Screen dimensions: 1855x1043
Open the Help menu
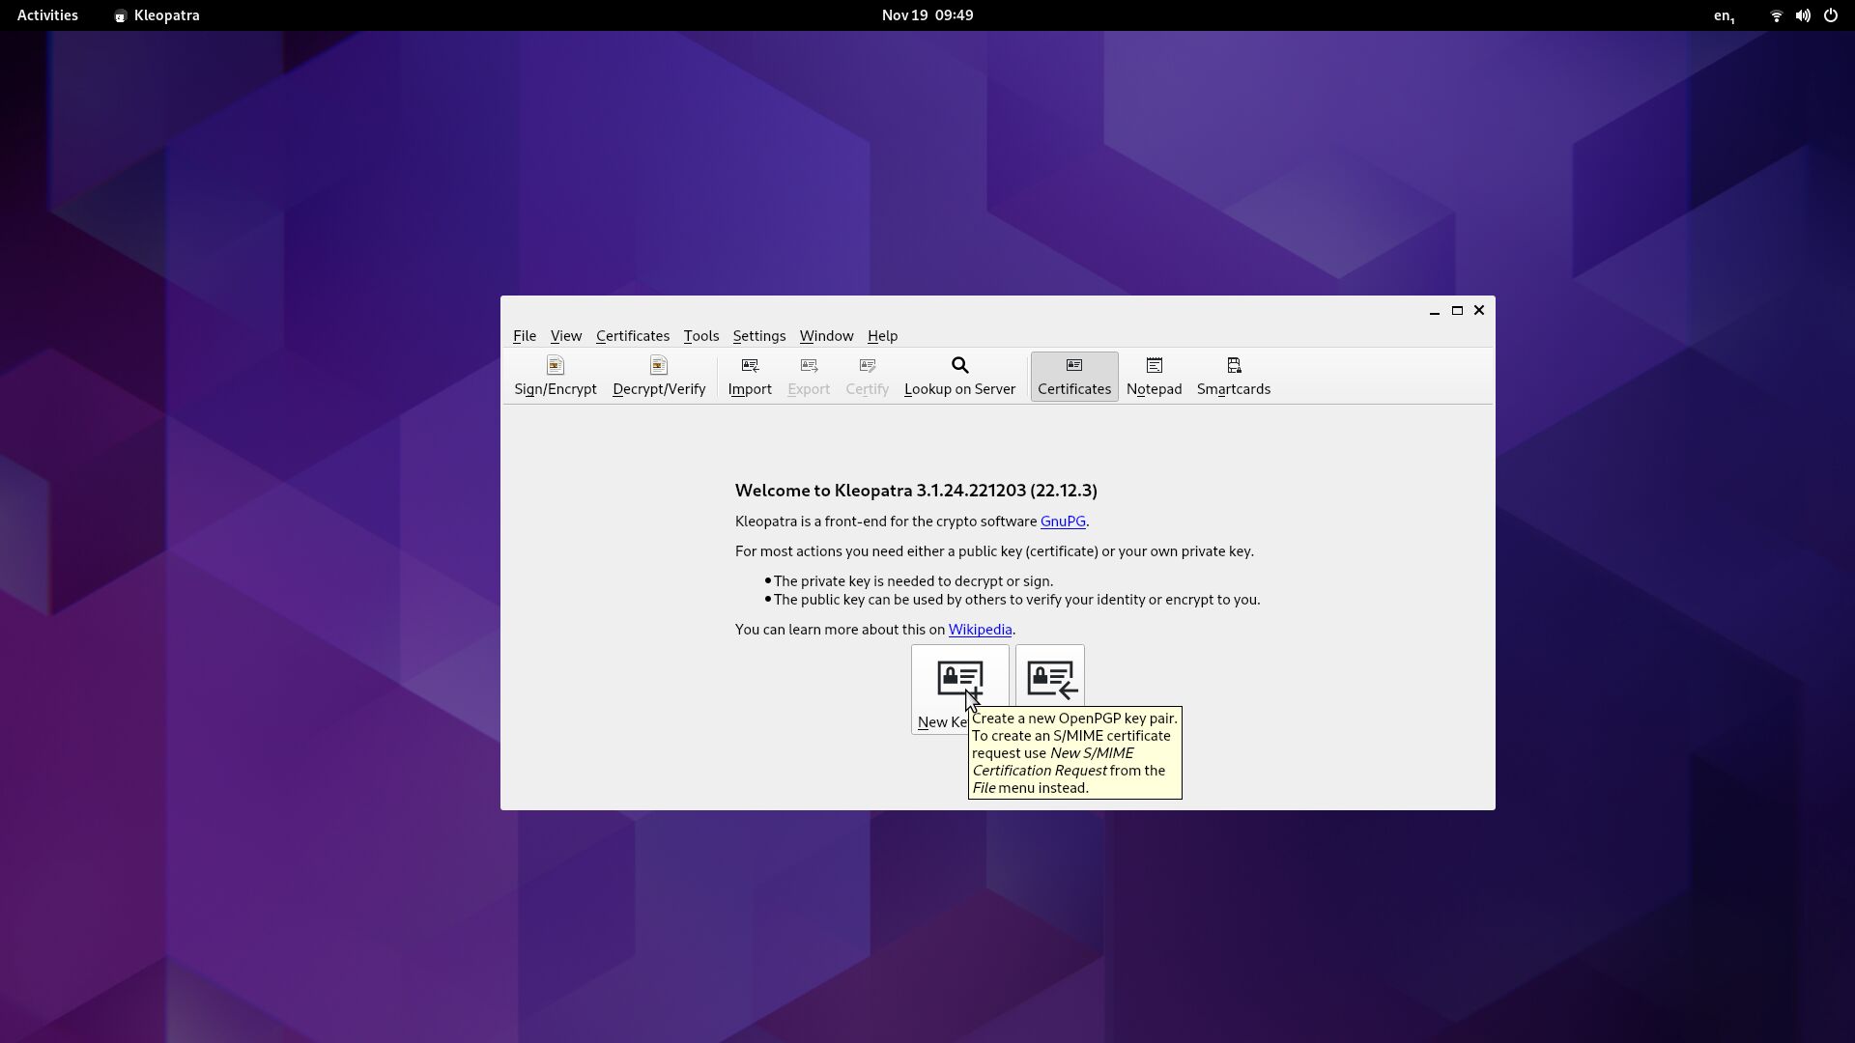click(881, 335)
